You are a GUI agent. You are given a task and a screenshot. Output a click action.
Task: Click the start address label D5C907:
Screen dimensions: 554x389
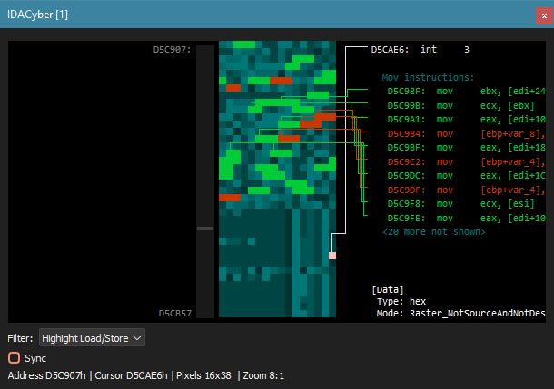(x=172, y=49)
